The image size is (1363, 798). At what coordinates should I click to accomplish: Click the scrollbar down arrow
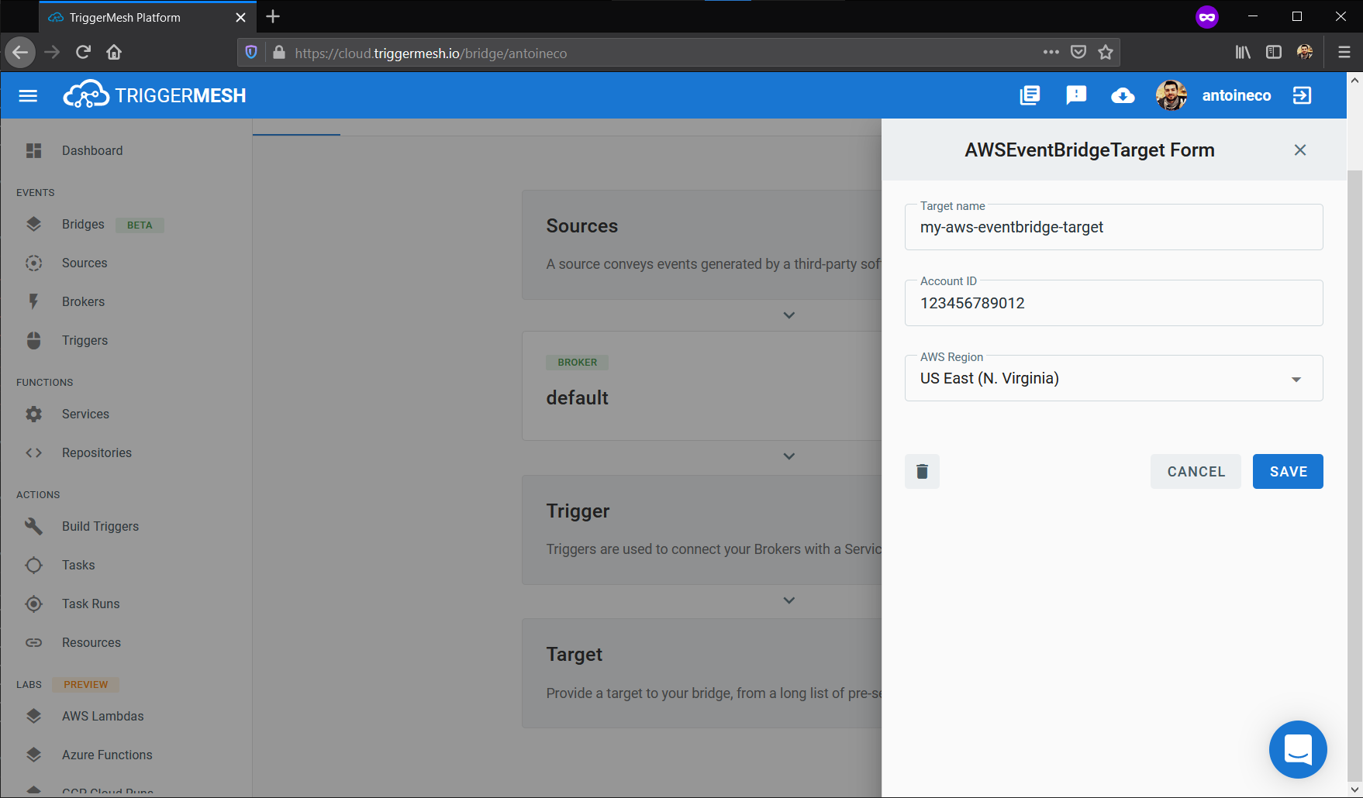pos(1354,789)
